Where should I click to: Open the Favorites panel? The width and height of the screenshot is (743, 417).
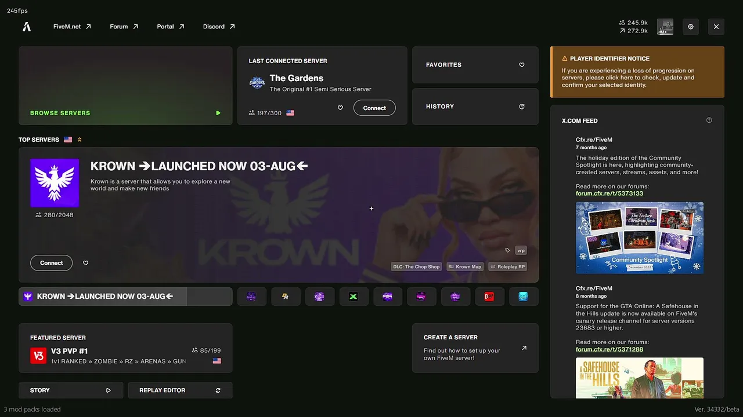[x=475, y=65]
